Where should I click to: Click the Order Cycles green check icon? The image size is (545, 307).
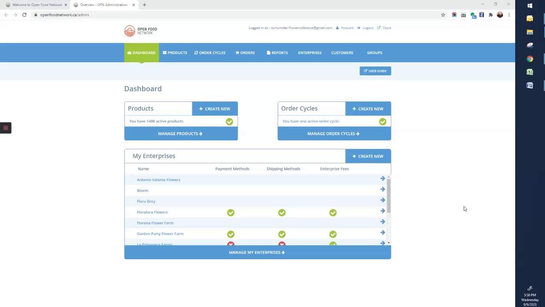pos(383,122)
